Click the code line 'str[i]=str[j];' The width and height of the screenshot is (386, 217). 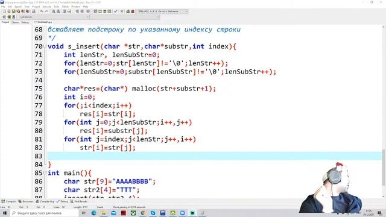(107, 148)
